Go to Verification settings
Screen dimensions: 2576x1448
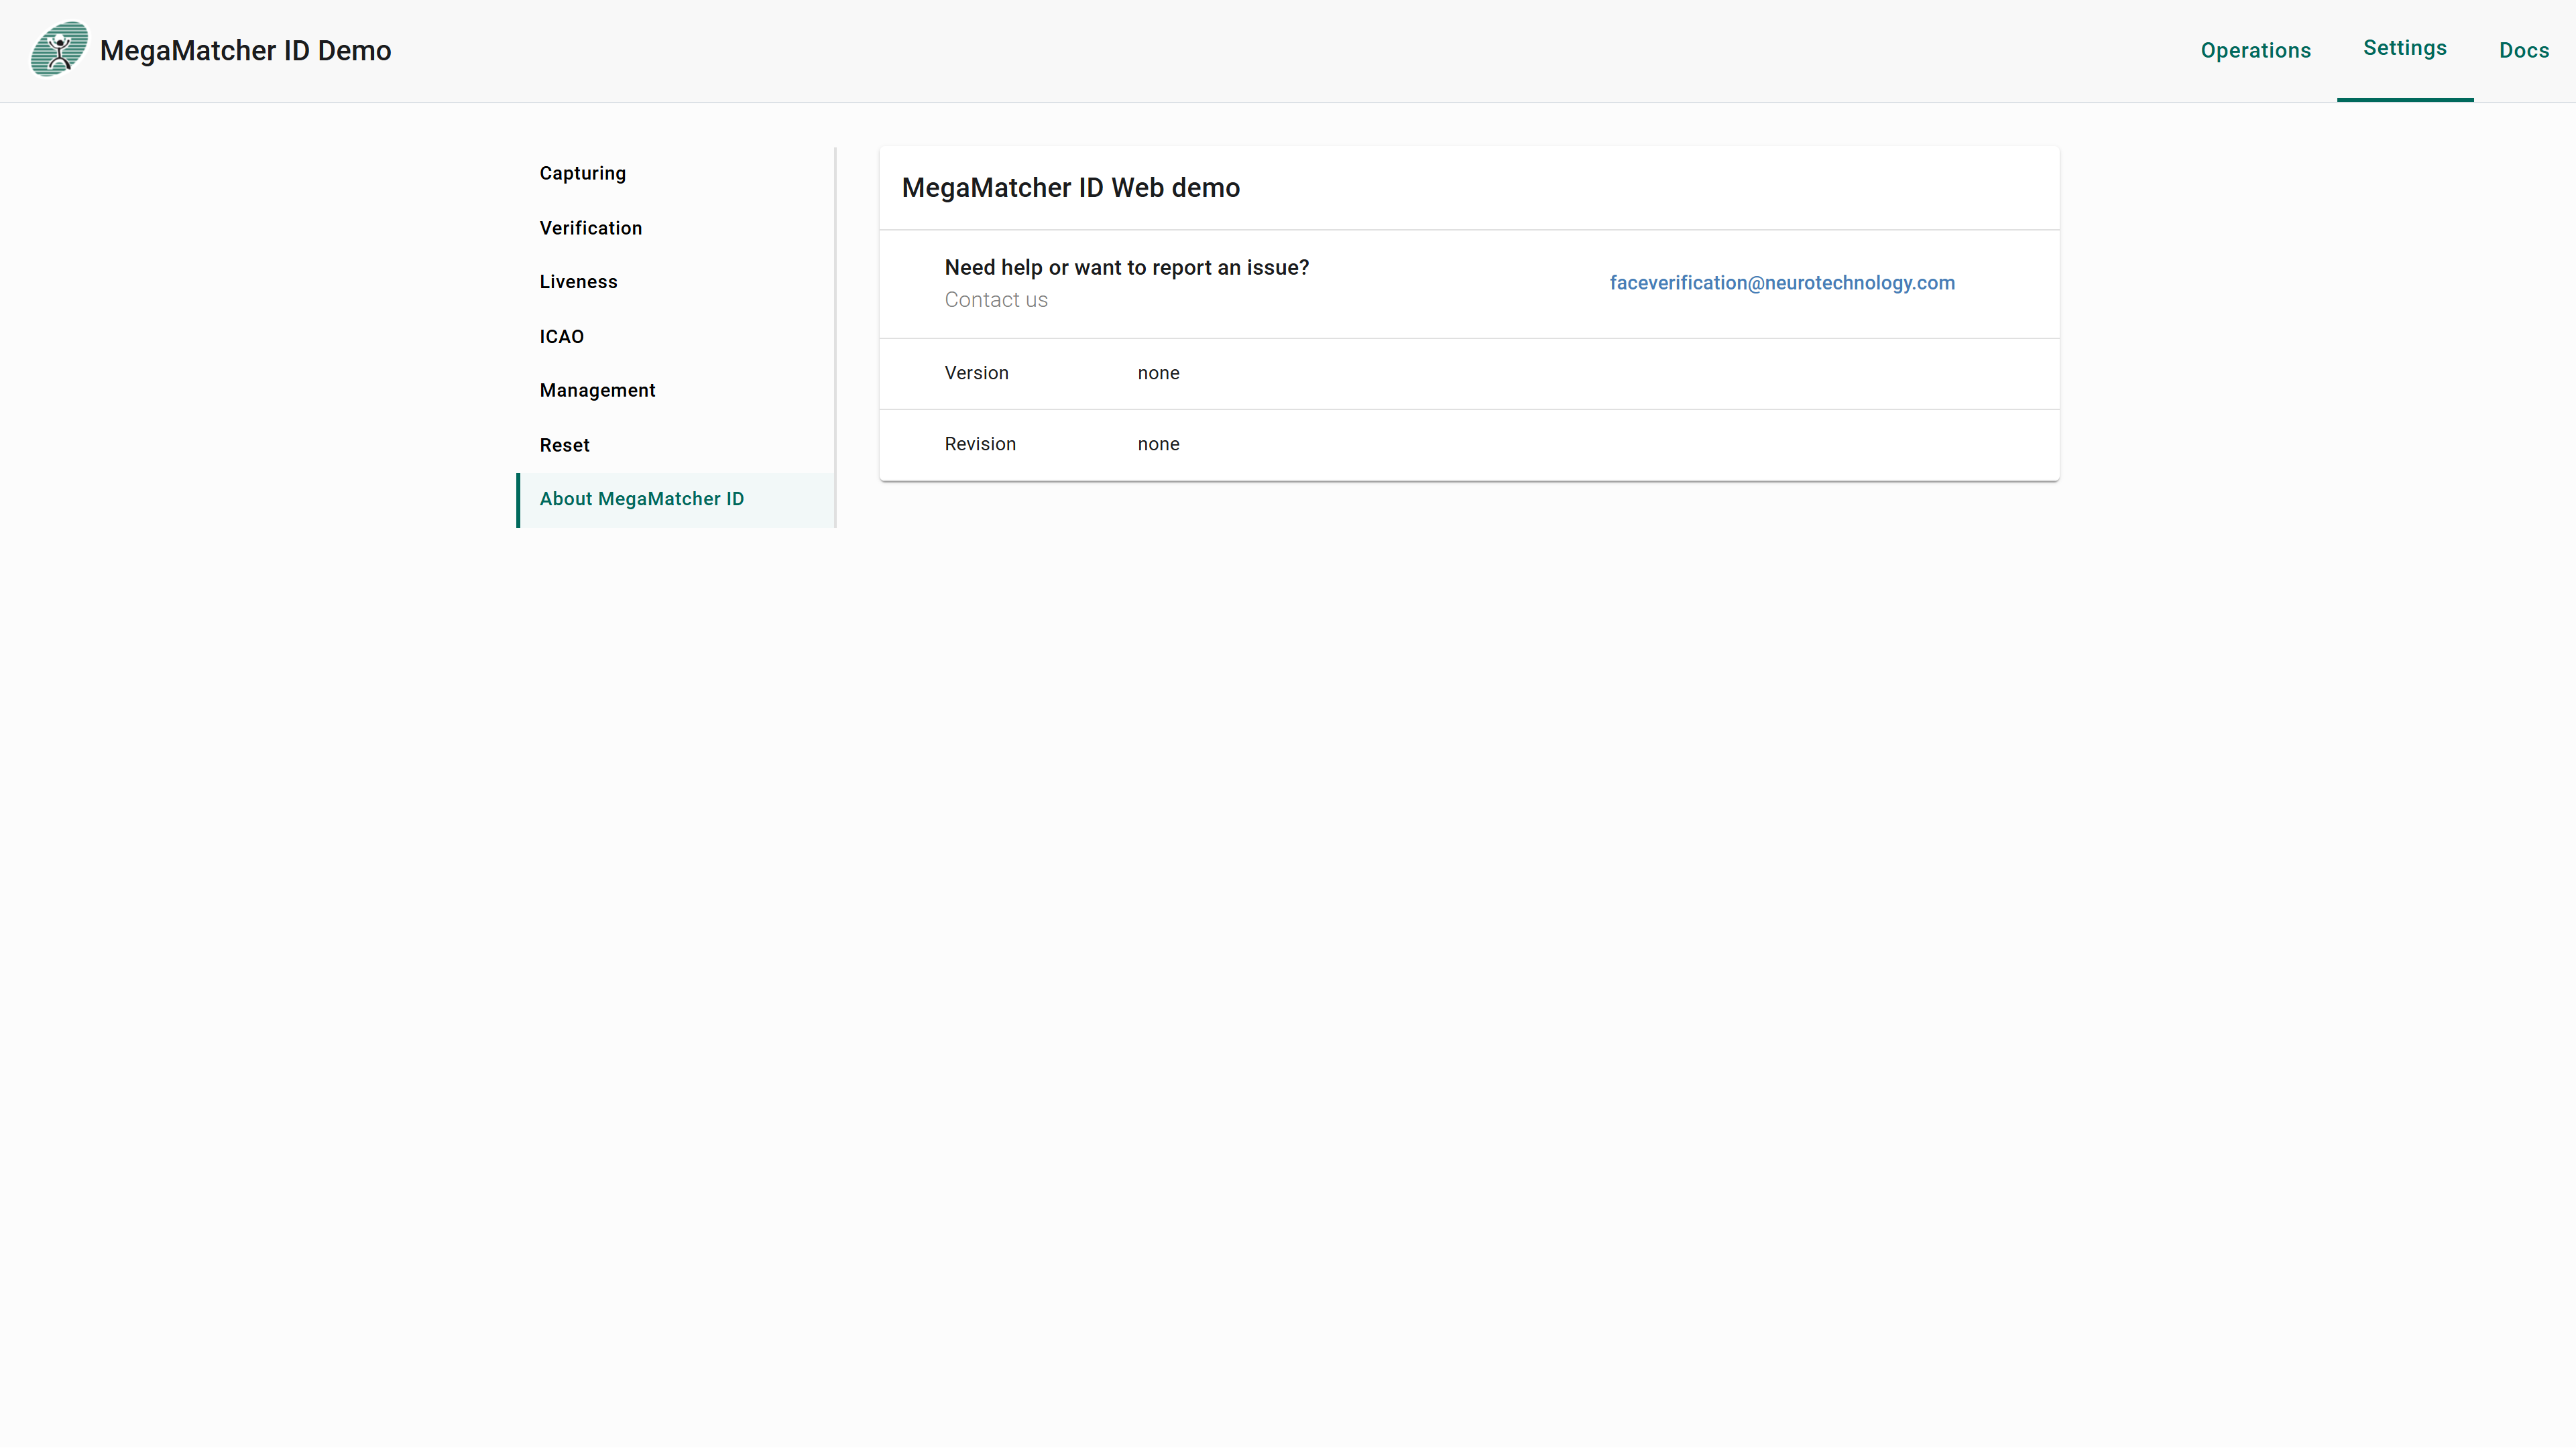click(x=676, y=228)
